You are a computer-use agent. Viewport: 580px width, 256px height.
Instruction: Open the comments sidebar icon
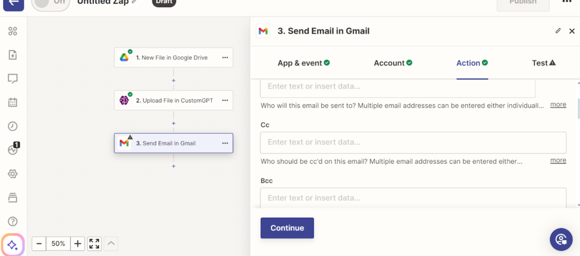click(13, 78)
